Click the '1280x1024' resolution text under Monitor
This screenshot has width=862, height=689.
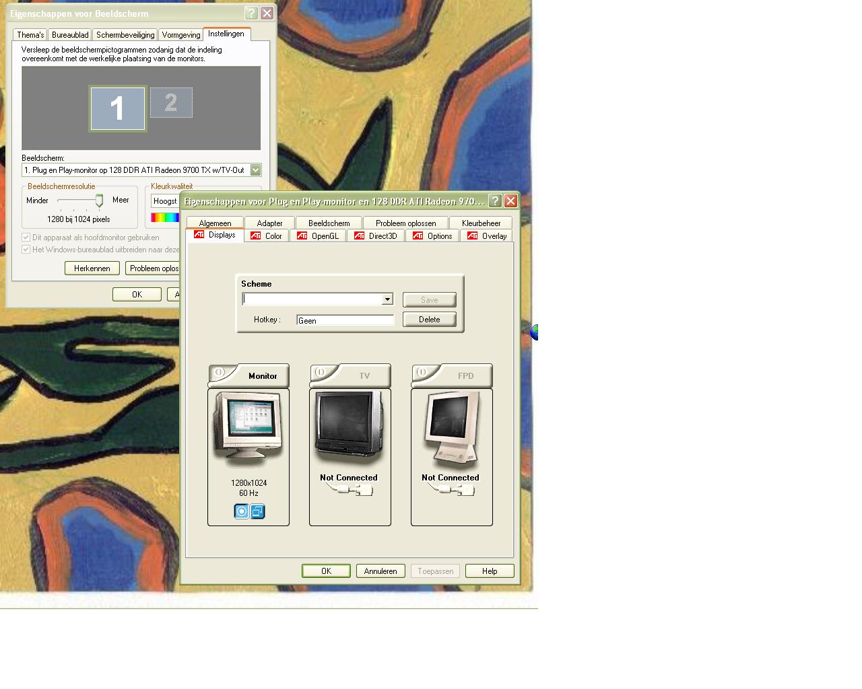pyautogui.click(x=248, y=483)
